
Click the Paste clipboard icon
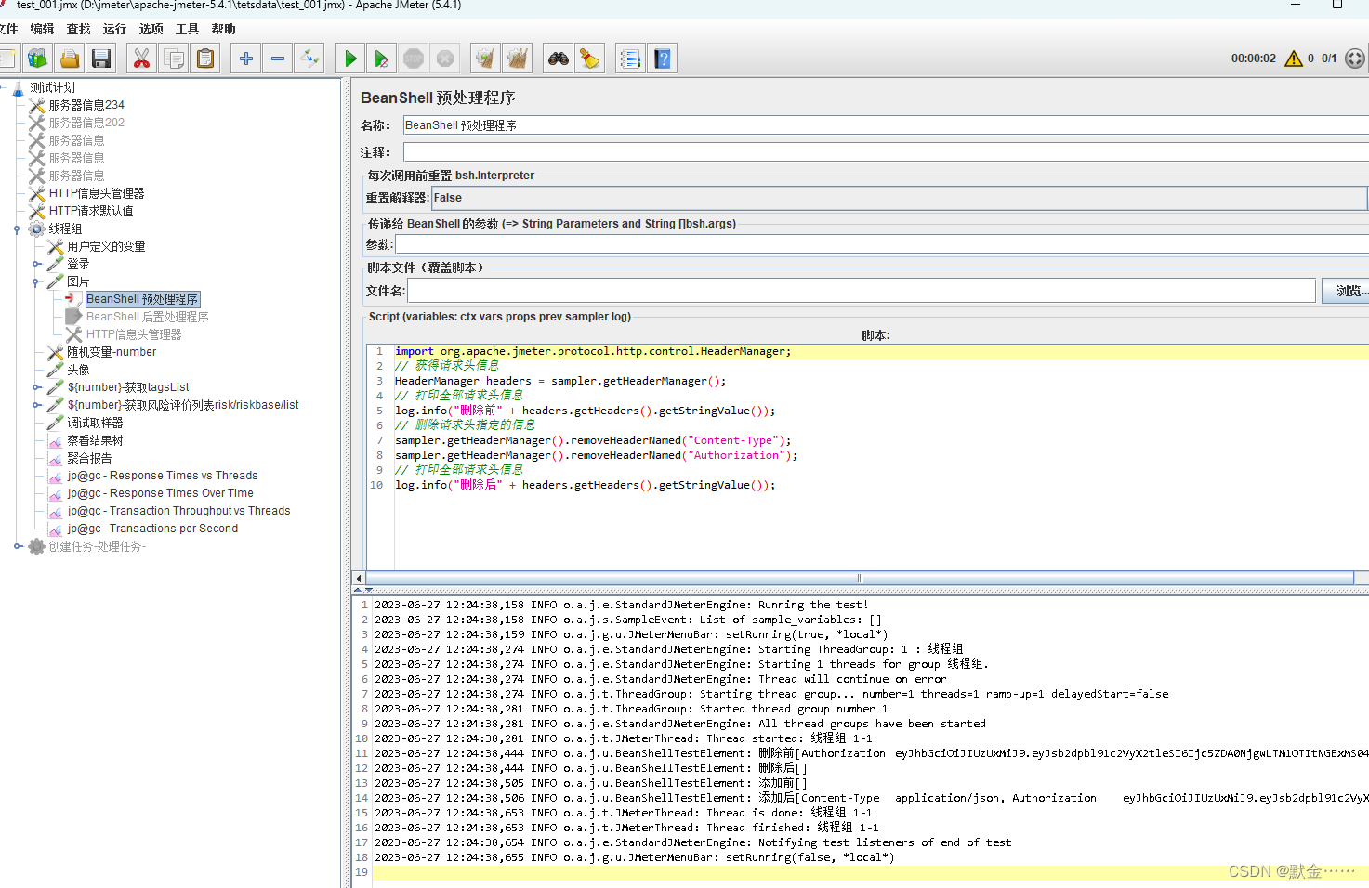[x=205, y=59]
